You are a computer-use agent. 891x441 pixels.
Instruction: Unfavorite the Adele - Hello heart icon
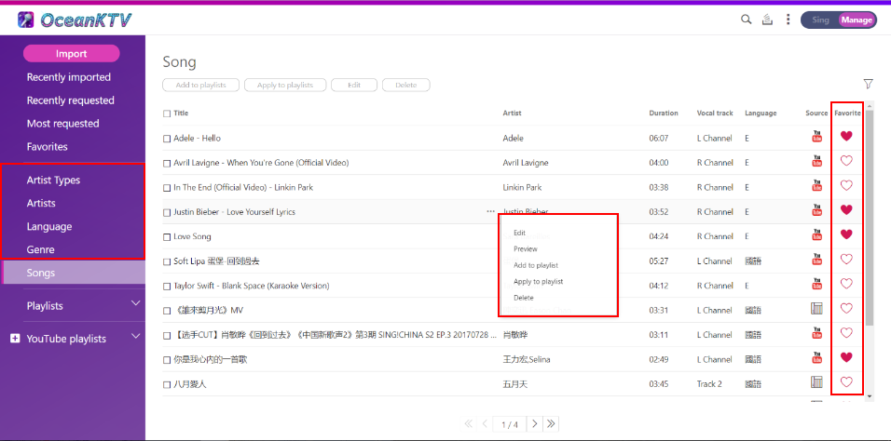tap(846, 137)
